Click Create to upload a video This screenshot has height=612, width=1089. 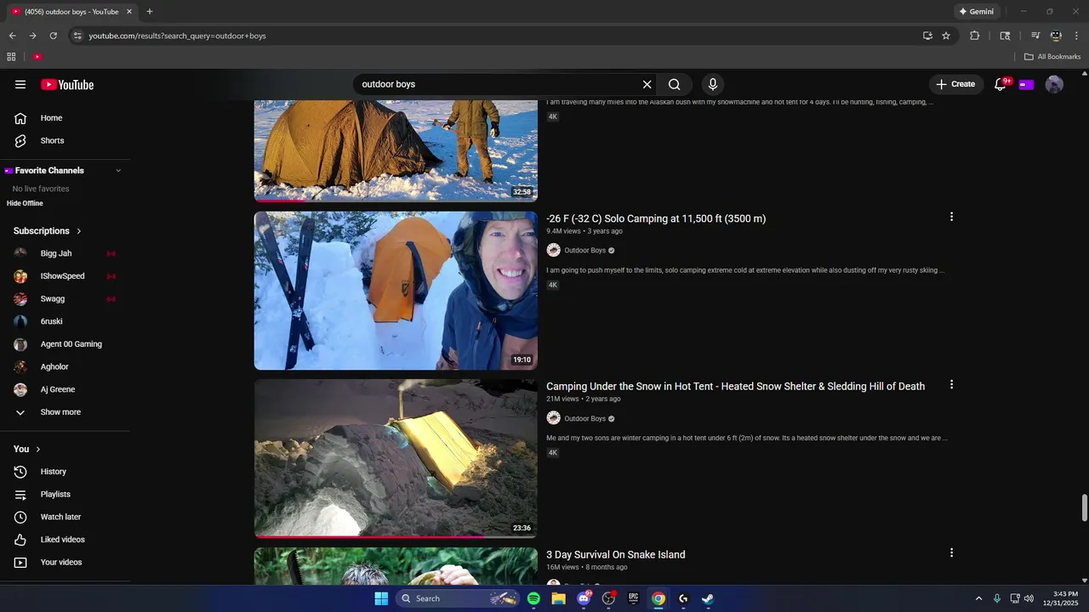[955, 84]
